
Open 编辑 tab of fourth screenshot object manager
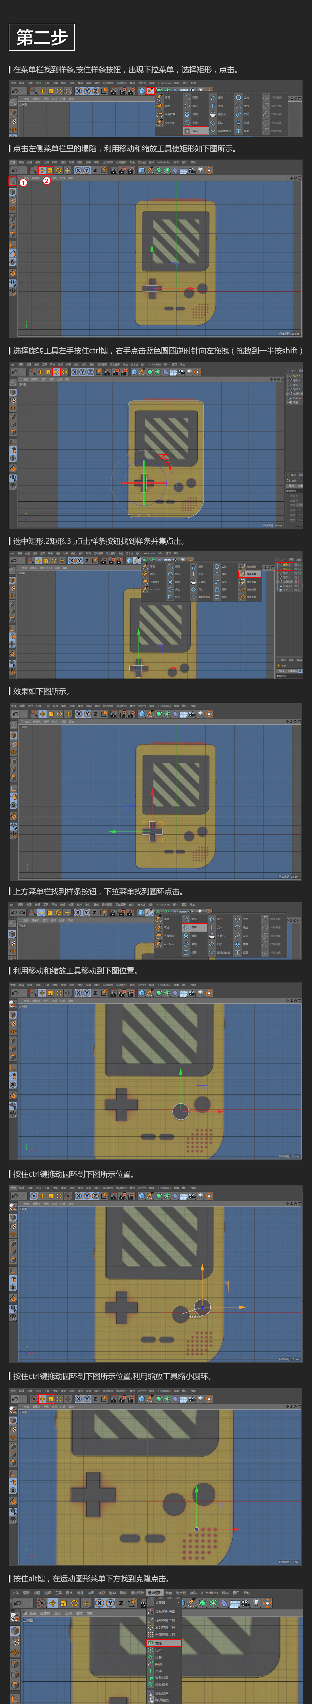pos(291,560)
